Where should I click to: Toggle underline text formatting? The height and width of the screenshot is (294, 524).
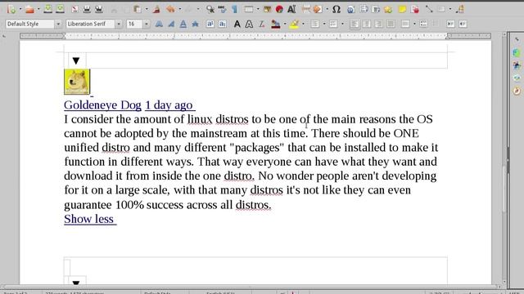(x=183, y=24)
